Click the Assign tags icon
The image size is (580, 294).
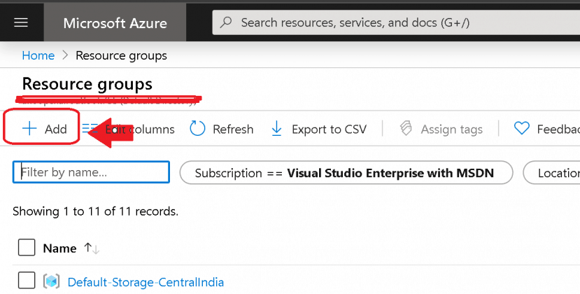click(406, 129)
